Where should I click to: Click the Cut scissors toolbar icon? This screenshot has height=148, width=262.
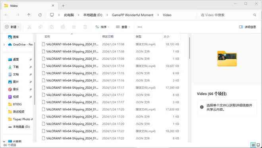click(x=29, y=27)
